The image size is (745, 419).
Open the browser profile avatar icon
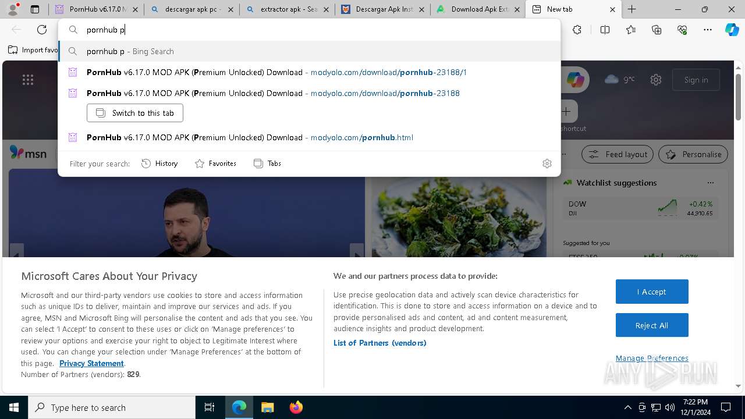13,9
